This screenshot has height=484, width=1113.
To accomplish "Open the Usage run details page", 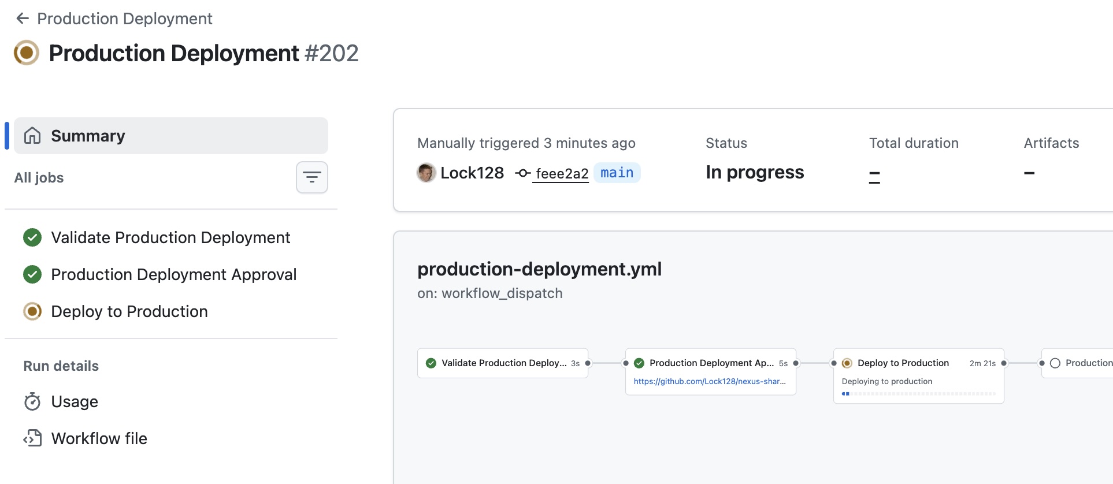I will point(75,401).
